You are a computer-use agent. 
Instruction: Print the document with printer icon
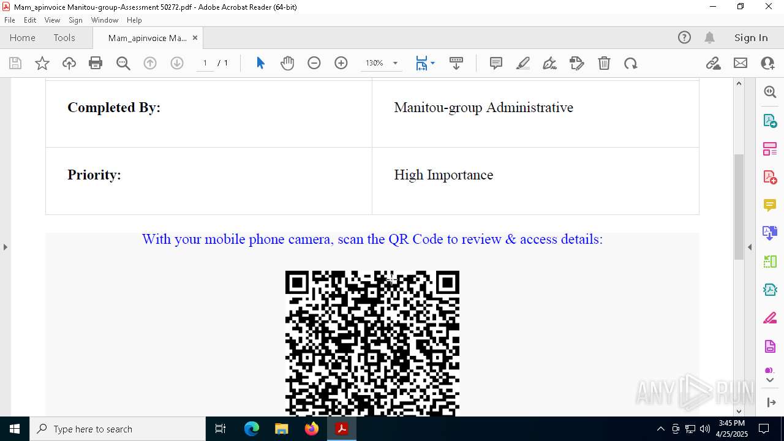pos(96,63)
